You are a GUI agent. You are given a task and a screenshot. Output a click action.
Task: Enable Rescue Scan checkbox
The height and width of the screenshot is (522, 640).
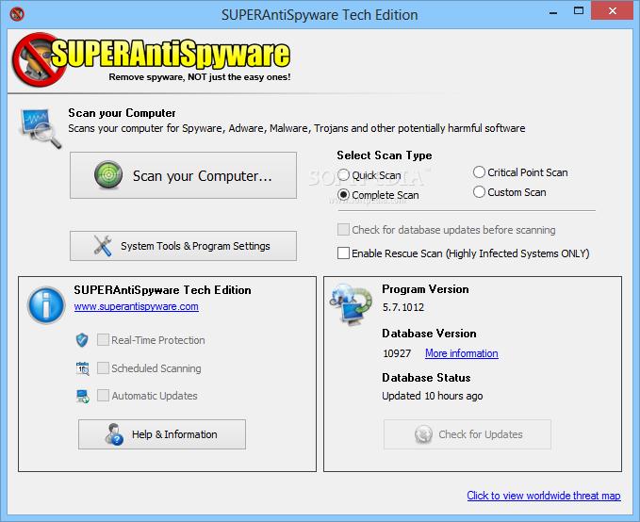click(343, 253)
